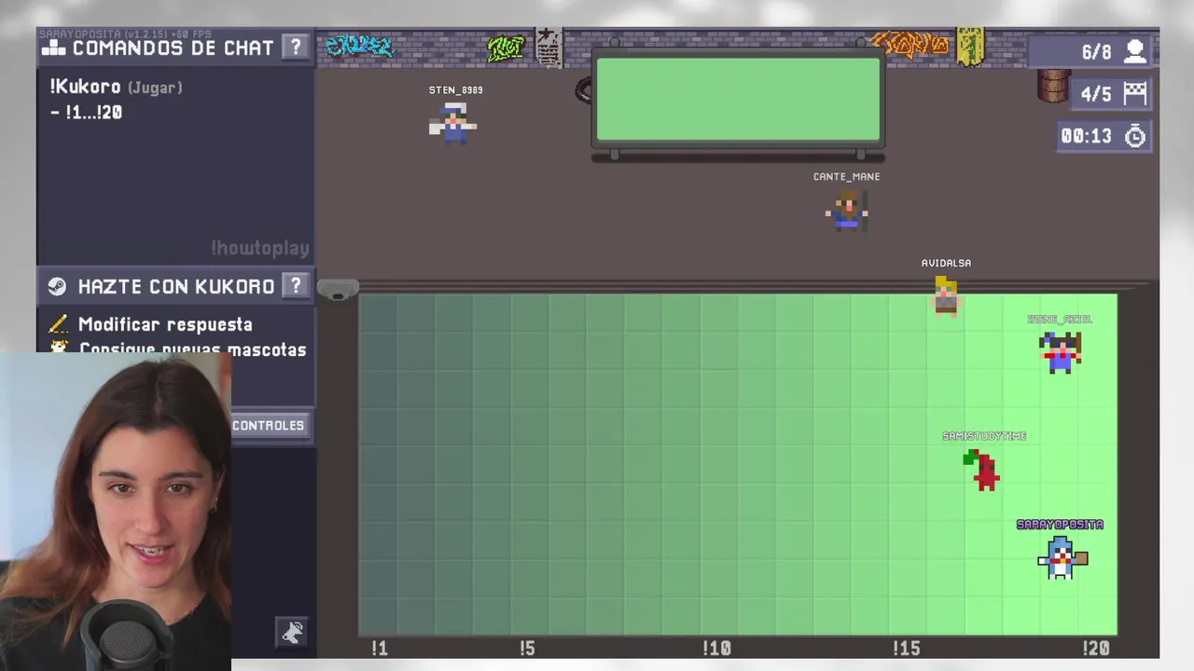Select CANTE_MANE character sprite
Image resolution: width=1194 pixels, height=671 pixels.
pyautogui.click(x=847, y=210)
